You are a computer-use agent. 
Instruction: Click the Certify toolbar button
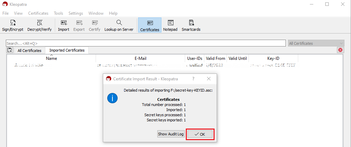[95, 25]
